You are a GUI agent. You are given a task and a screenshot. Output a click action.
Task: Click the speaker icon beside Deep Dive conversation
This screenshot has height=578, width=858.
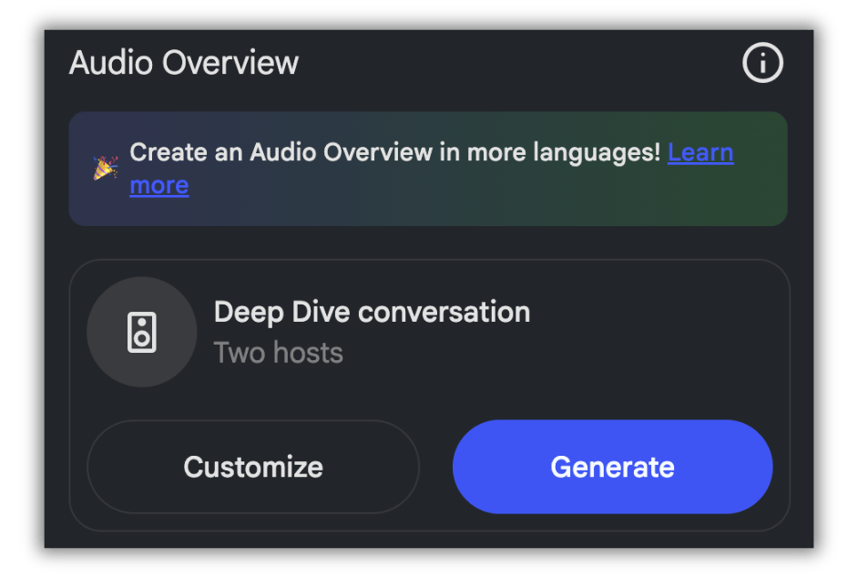142,332
